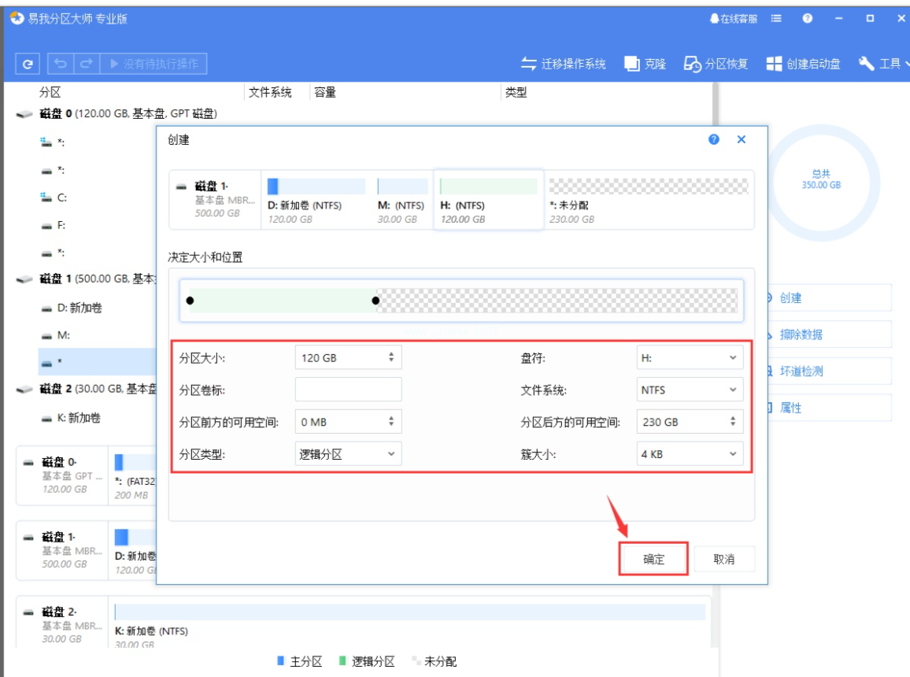This screenshot has width=910, height=677.
Task: Click the 分区卷标 label input field
Action: pyautogui.click(x=348, y=390)
